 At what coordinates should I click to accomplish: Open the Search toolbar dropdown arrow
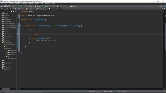coord(41,6)
